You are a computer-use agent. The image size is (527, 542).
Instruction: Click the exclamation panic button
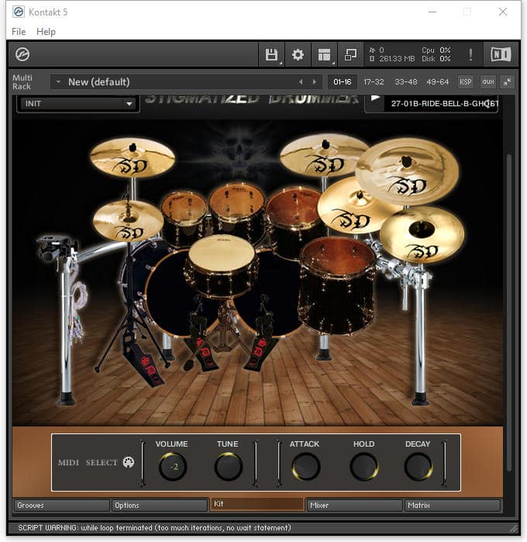pos(470,54)
